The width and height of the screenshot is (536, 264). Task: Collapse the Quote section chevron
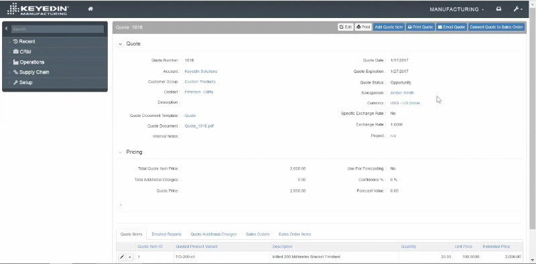[120, 44]
